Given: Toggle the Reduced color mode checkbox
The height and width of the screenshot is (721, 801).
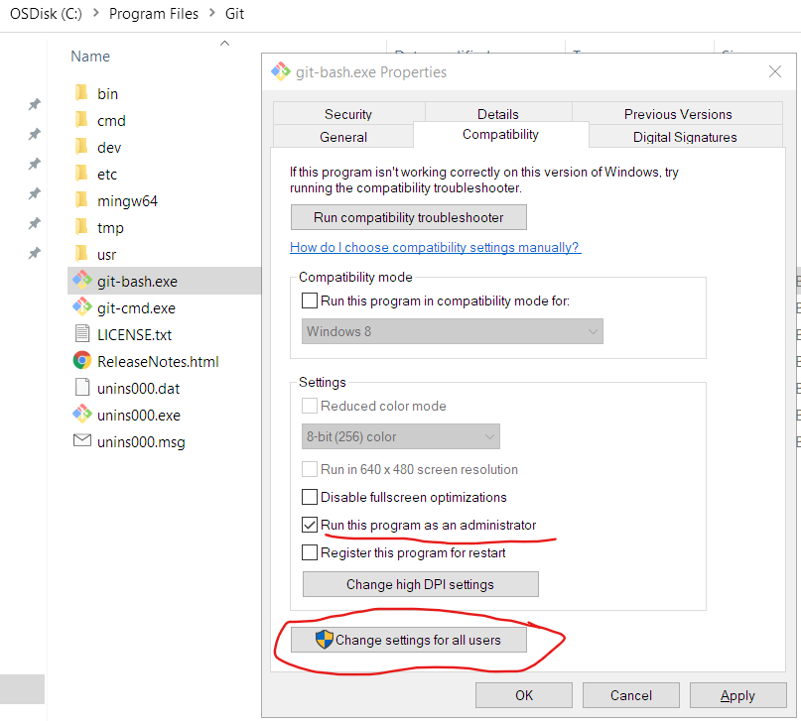Looking at the screenshot, I should click(310, 406).
